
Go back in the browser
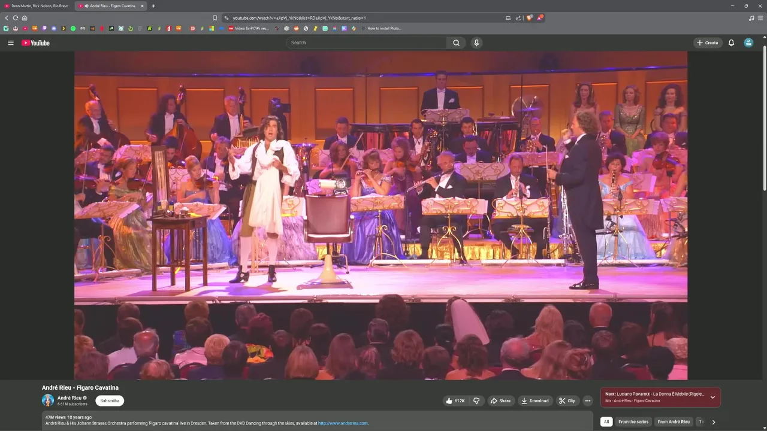tap(7, 18)
